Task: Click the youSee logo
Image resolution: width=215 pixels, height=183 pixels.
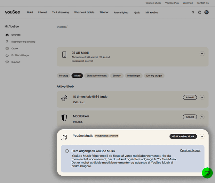Action: click(12, 12)
